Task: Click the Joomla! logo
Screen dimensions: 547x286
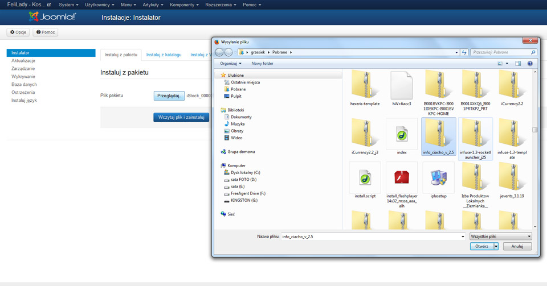Action: 52,16
